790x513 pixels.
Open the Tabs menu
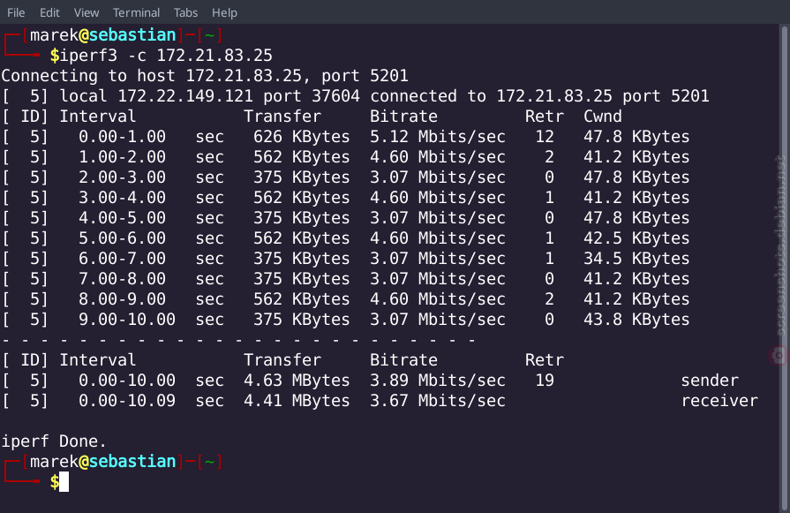point(185,12)
